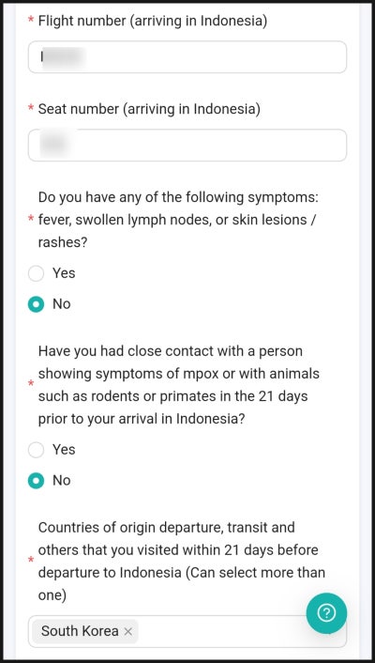Focus the Seat number input field

[187, 145]
